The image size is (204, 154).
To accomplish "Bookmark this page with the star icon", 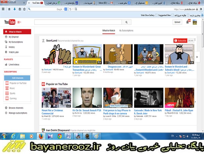I will click(24, 9).
